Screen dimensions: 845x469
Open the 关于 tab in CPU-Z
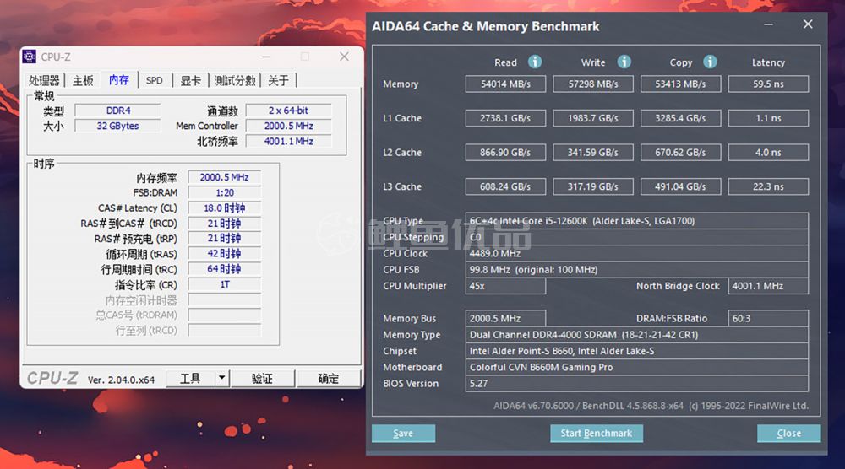point(278,81)
